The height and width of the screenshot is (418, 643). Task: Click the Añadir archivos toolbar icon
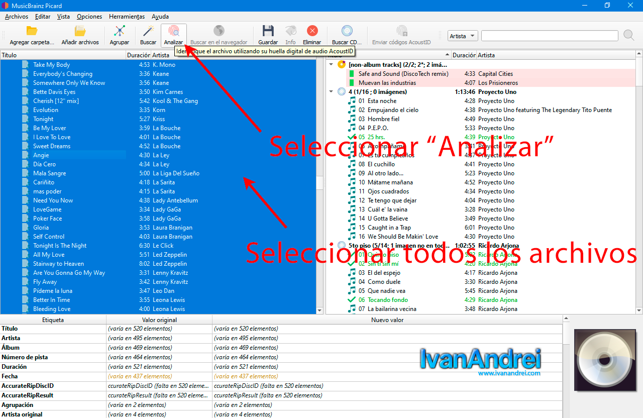coord(80,31)
